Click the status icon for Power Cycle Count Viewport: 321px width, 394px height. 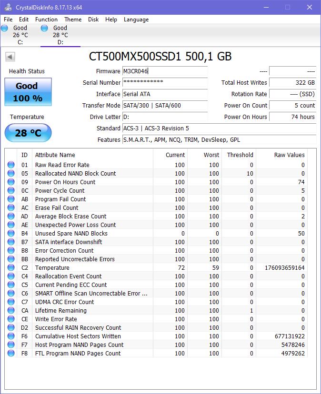pos(11,190)
